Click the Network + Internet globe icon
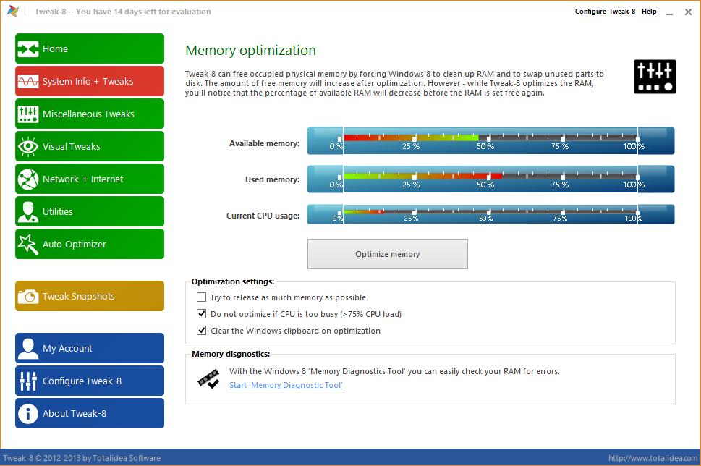701x466 pixels. pos(28,179)
